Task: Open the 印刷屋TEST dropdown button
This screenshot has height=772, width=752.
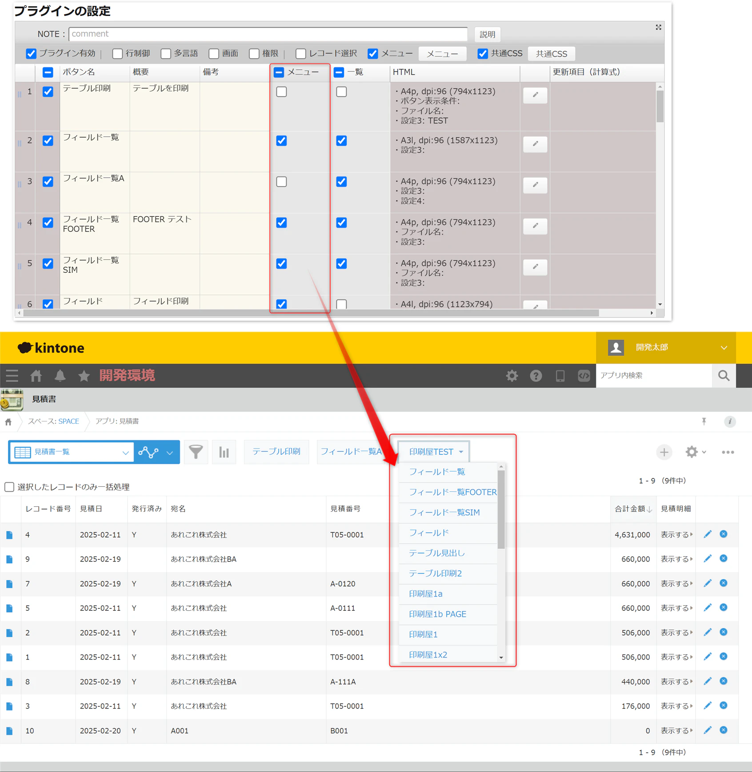Action: tap(434, 452)
